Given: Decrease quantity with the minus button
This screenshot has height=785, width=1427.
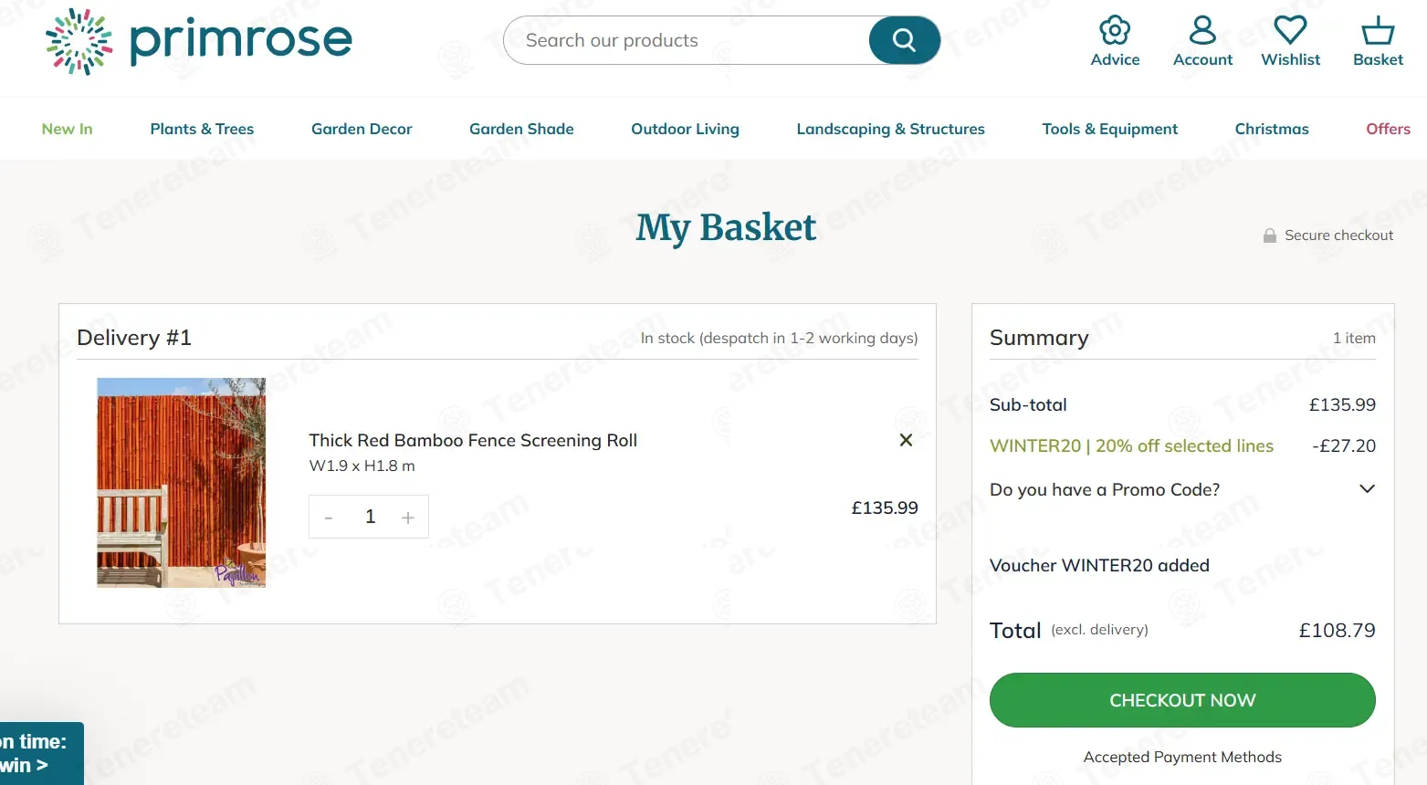Looking at the screenshot, I should click(329, 518).
